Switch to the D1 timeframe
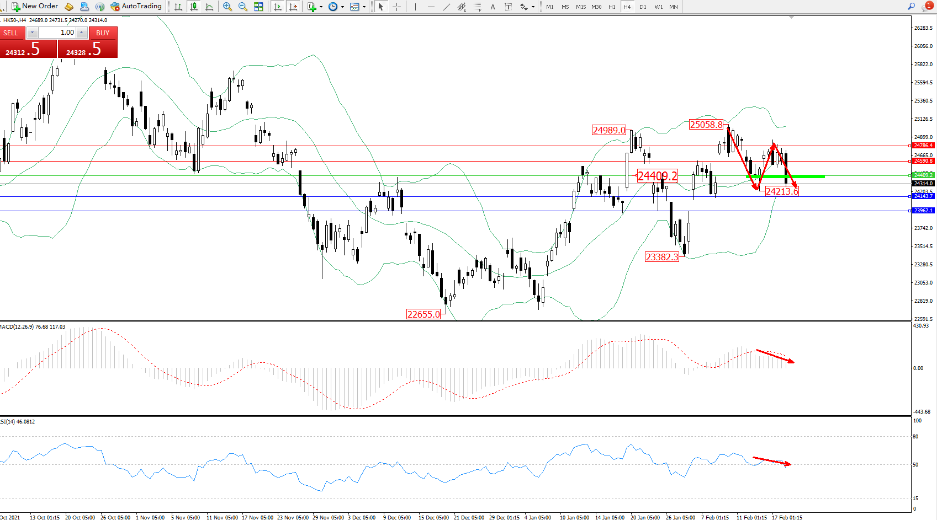This screenshot has width=937, height=520. tap(643, 7)
